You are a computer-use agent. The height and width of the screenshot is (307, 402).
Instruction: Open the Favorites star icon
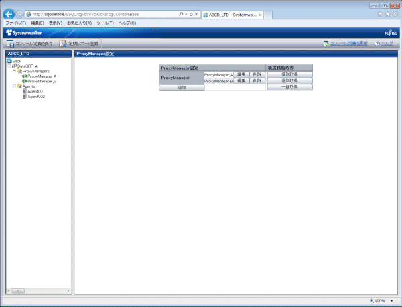(388, 14)
